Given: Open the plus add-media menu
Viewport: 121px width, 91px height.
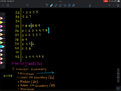Looking at the screenshot, I should [109, 6].
